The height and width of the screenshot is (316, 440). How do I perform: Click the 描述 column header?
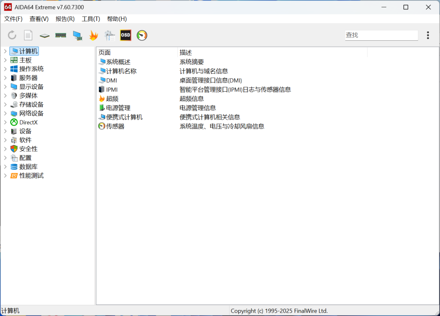pos(272,53)
